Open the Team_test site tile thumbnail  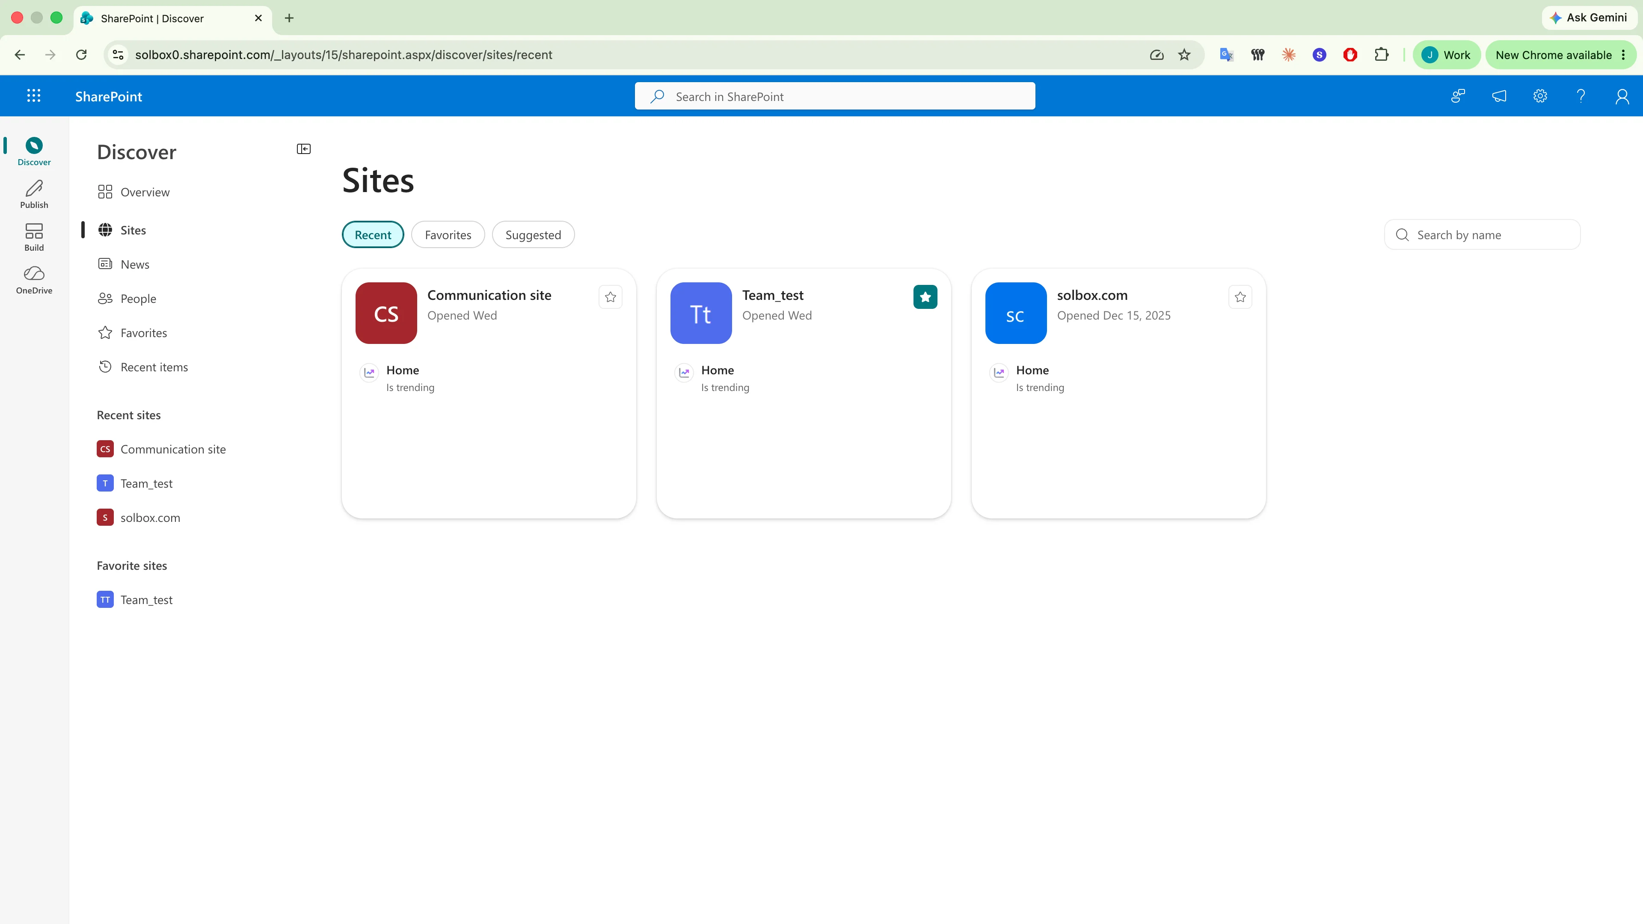701,313
